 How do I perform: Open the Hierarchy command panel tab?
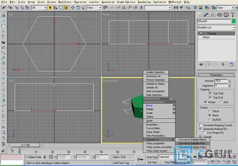click(213, 15)
